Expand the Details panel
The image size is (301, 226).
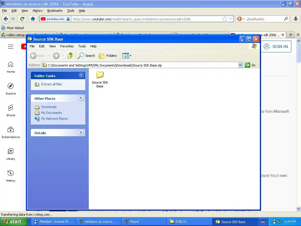(81, 132)
